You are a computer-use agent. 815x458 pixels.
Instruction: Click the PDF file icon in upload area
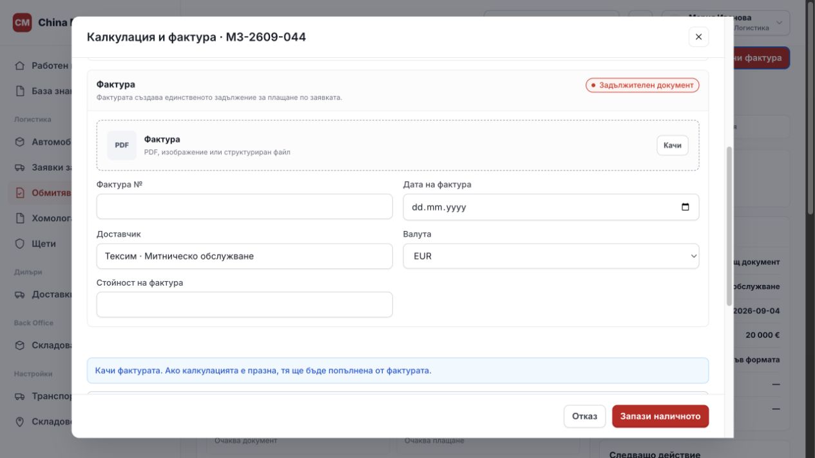(122, 145)
